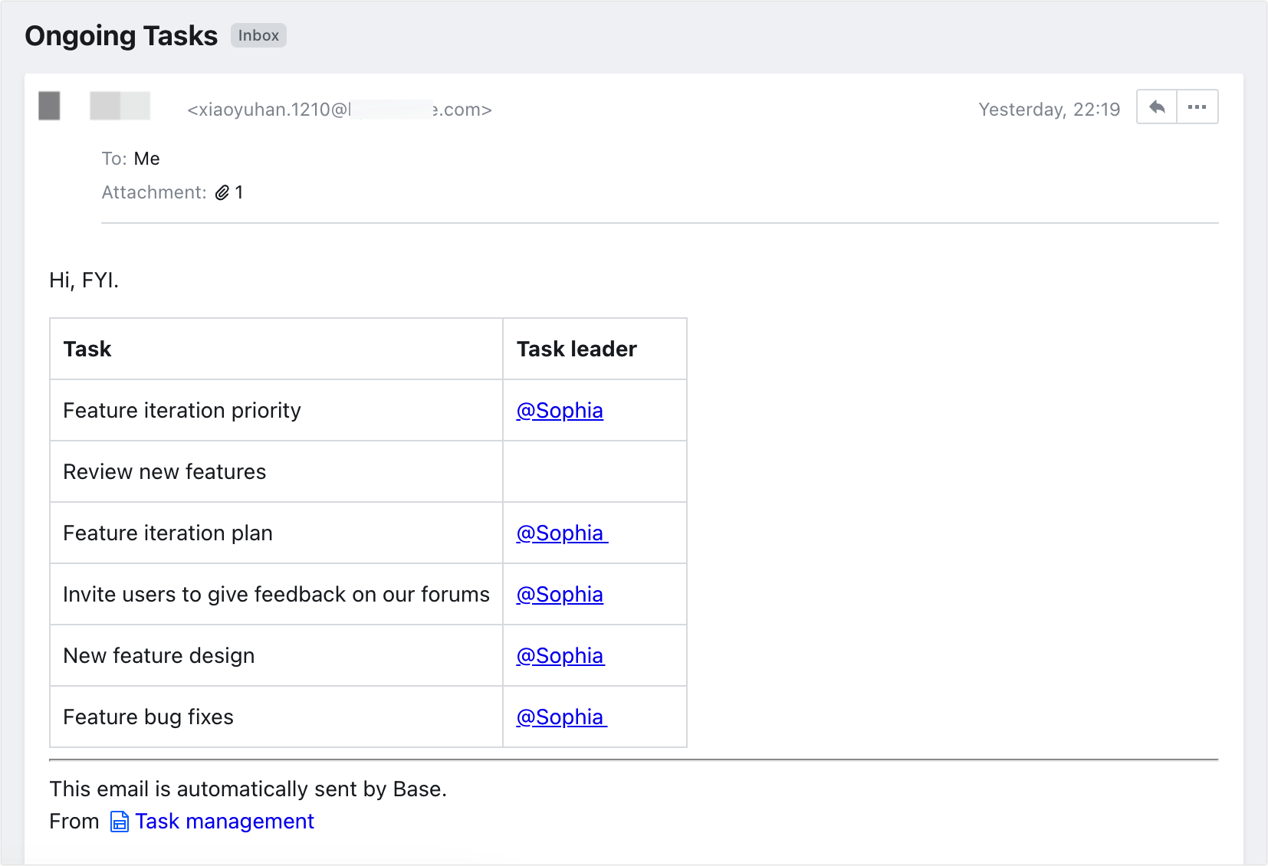Click the empty Review new features leader cell
The height and width of the screenshot is (866, 1268).
coord(595,471)
